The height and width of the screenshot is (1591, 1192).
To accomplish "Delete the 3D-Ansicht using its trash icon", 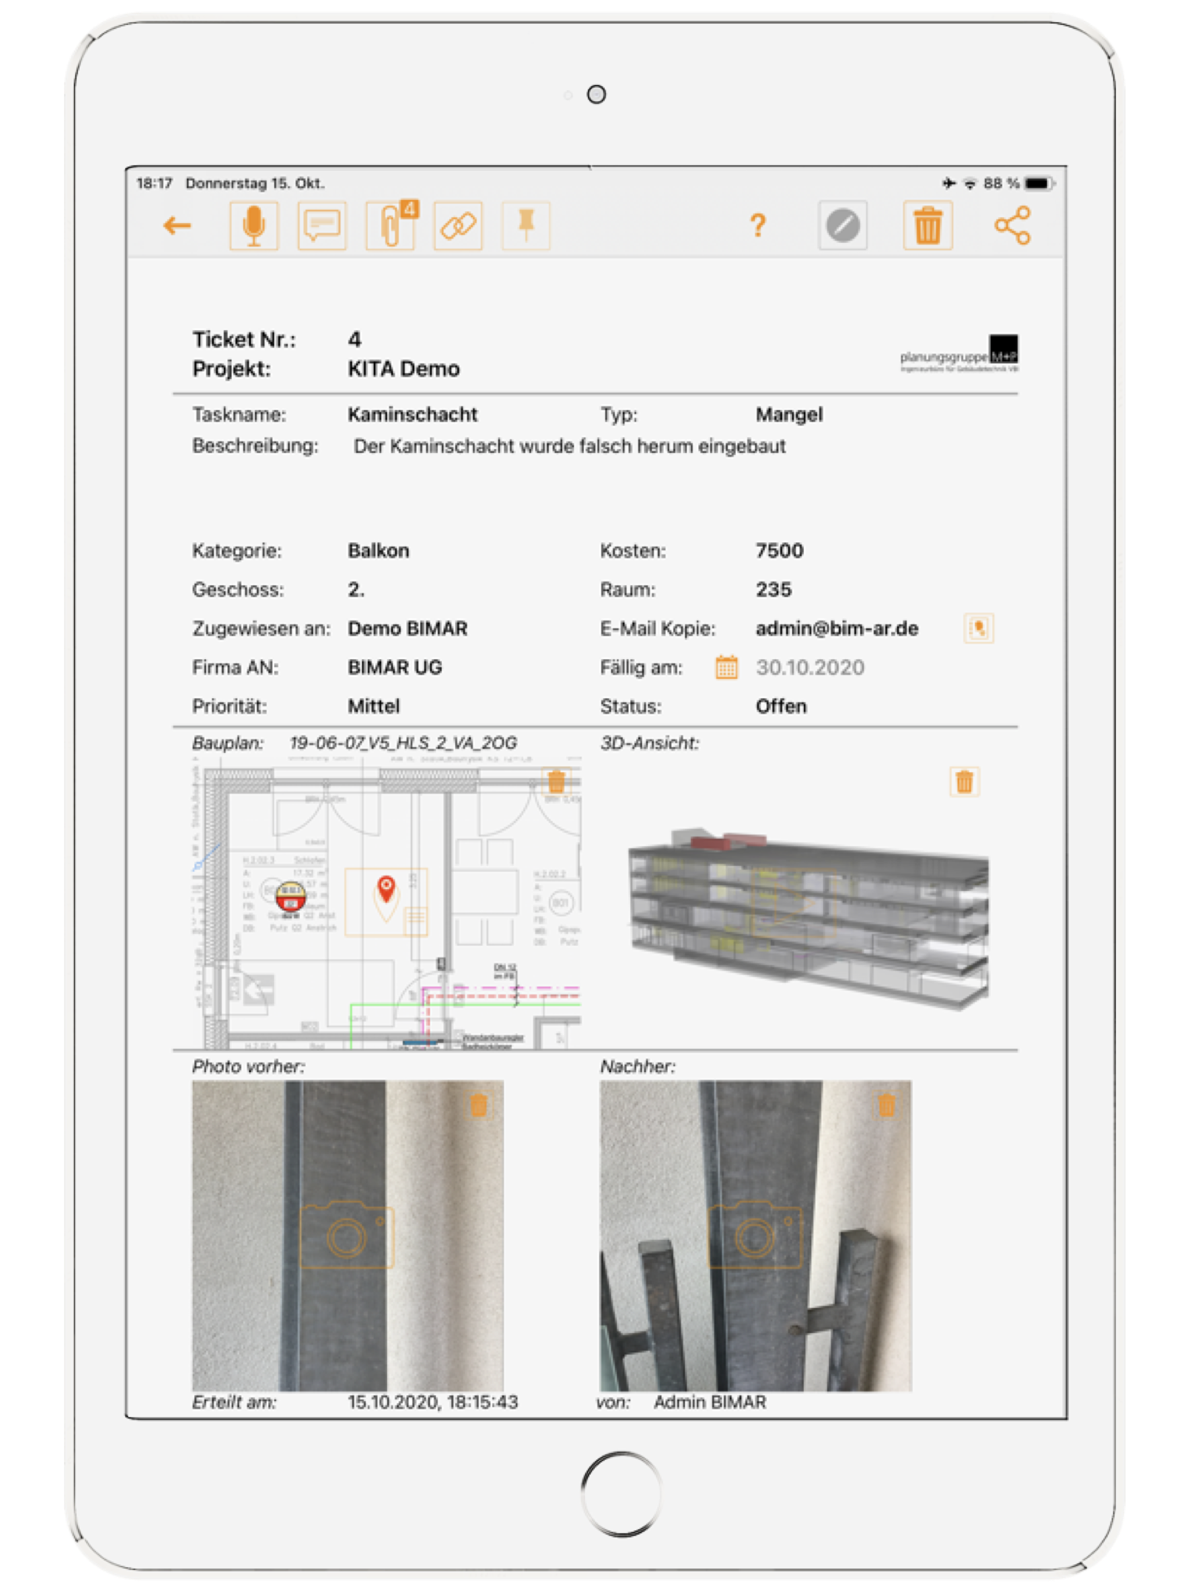I will tap(963, 779).
